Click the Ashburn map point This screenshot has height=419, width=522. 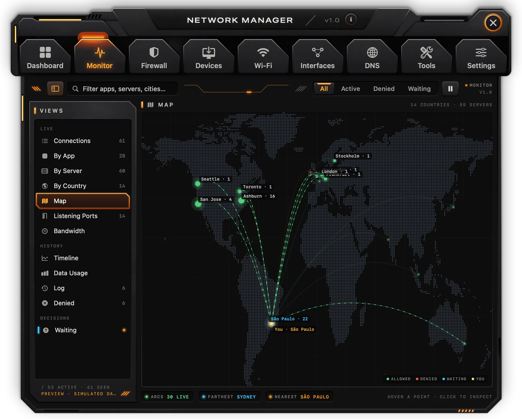(241, 201)
